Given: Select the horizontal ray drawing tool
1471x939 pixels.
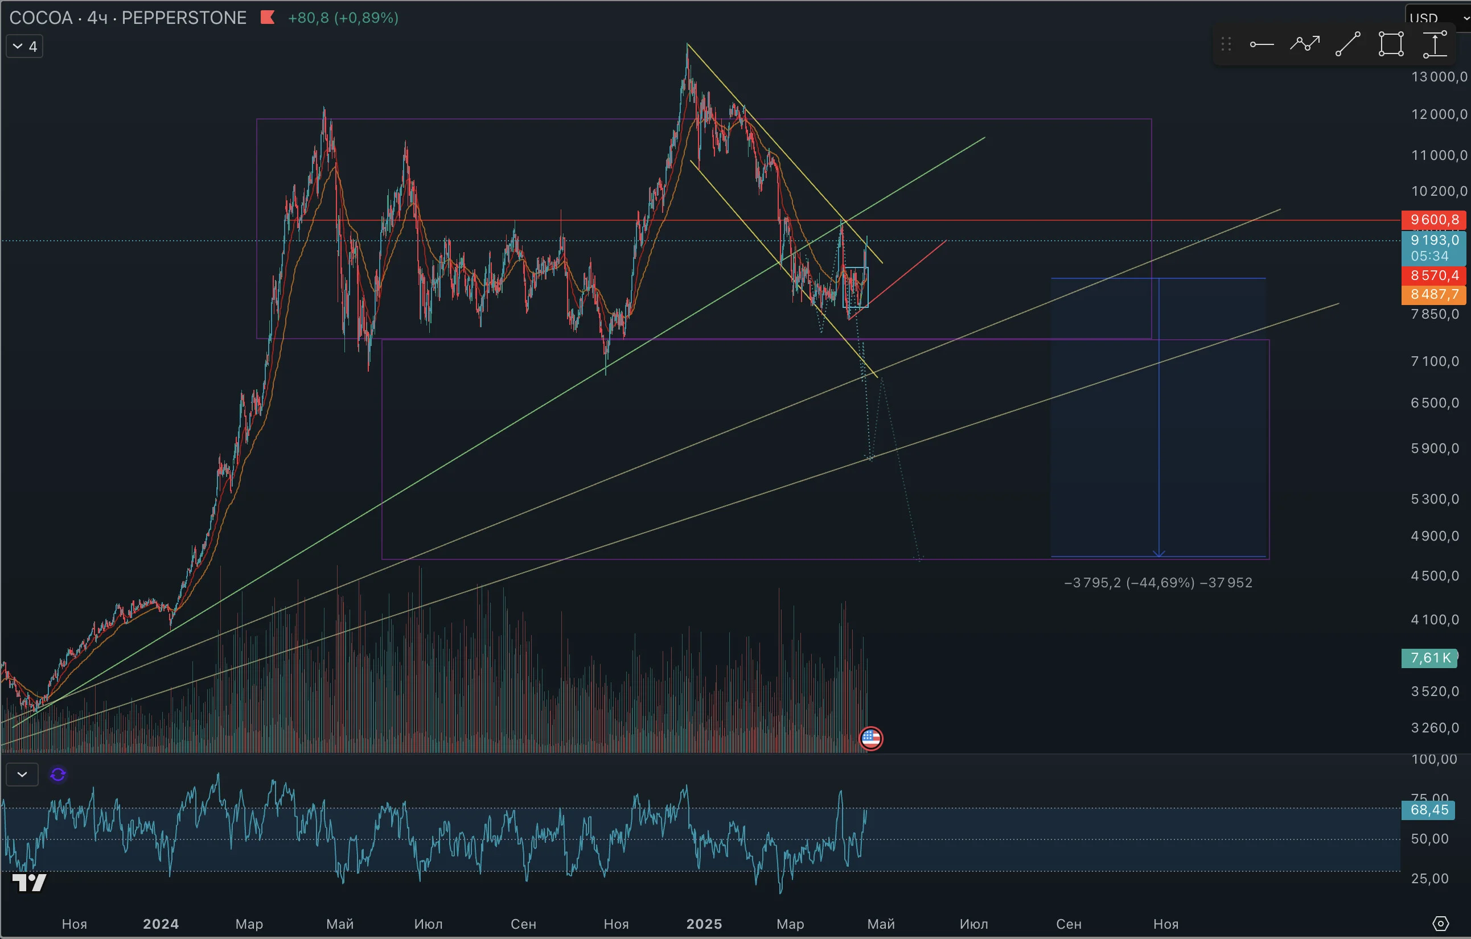Looking at the screenshot, I should point(1262,44).
